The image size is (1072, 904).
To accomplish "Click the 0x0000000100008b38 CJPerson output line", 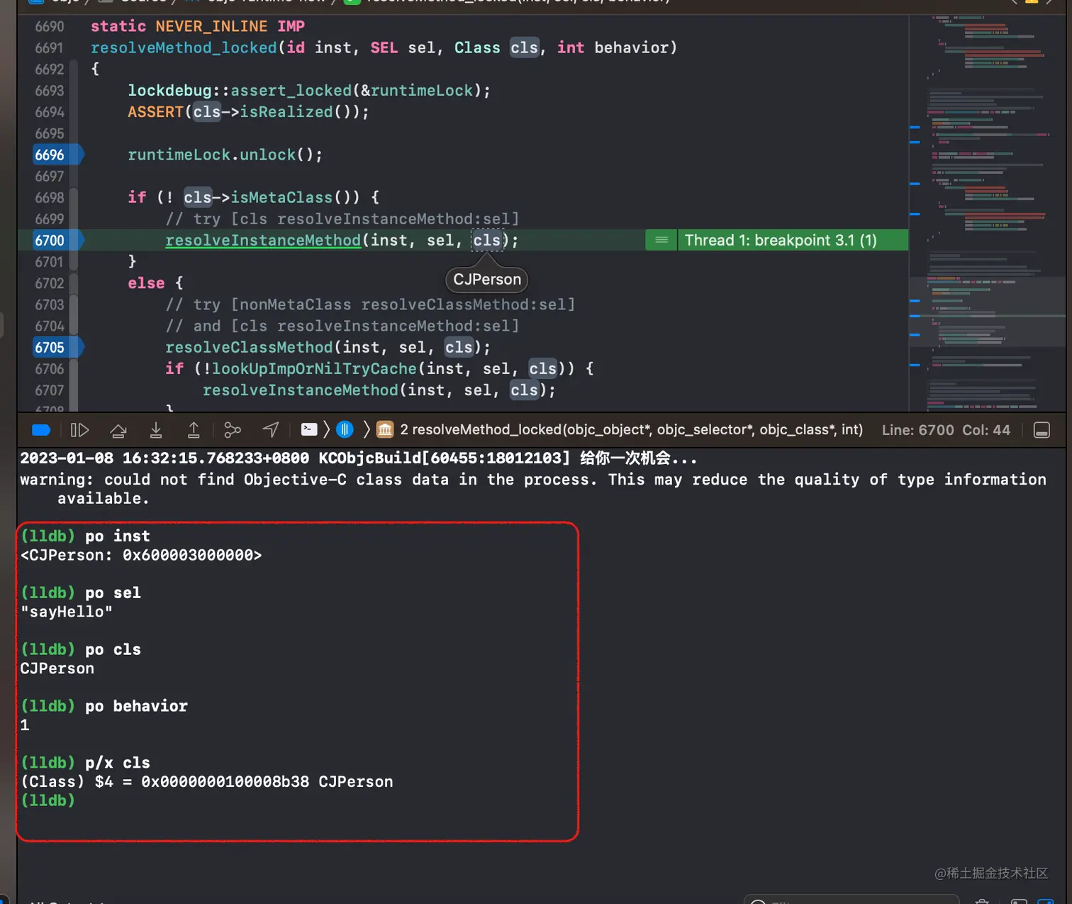I will coord(206,782).
